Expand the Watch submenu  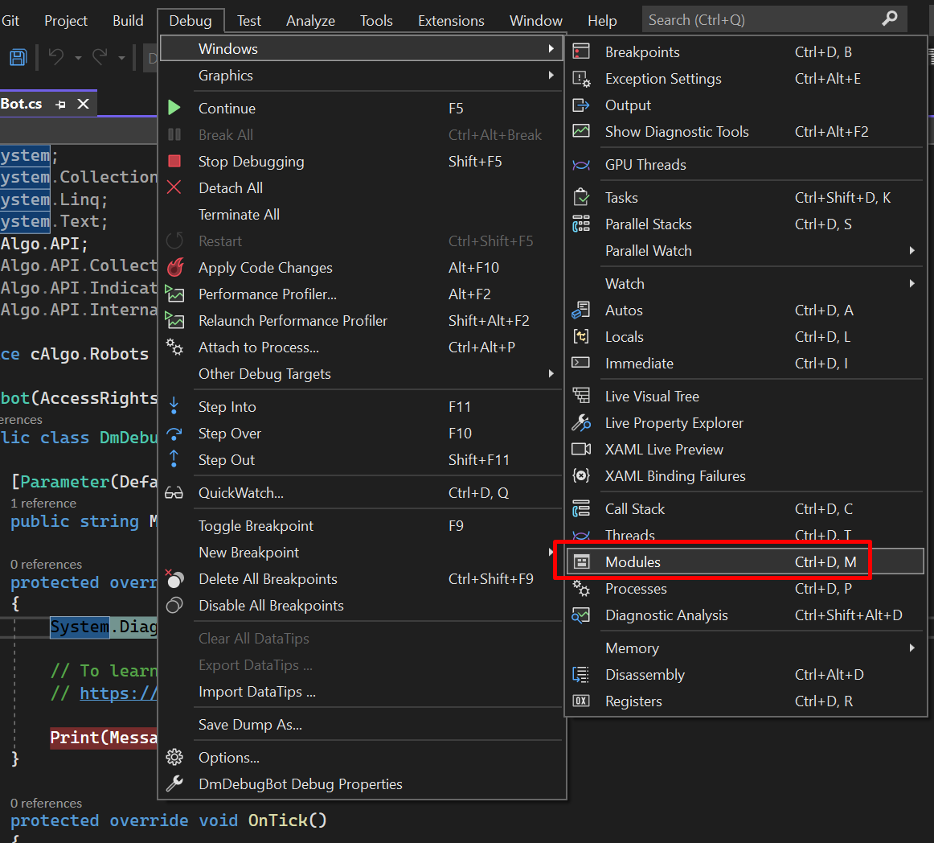click(744, 283)
